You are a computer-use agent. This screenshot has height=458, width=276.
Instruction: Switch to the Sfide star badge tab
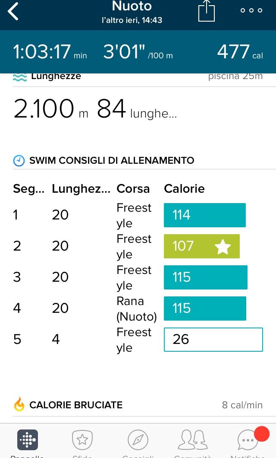click(x=82, y=440)
